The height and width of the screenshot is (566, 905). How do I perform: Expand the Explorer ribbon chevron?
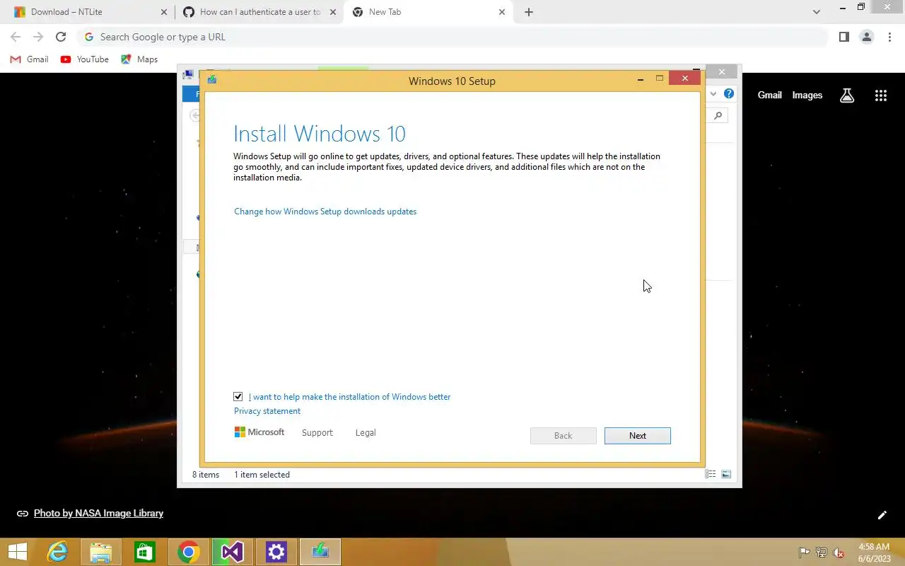pyautogui.click(x=713, y=93)
